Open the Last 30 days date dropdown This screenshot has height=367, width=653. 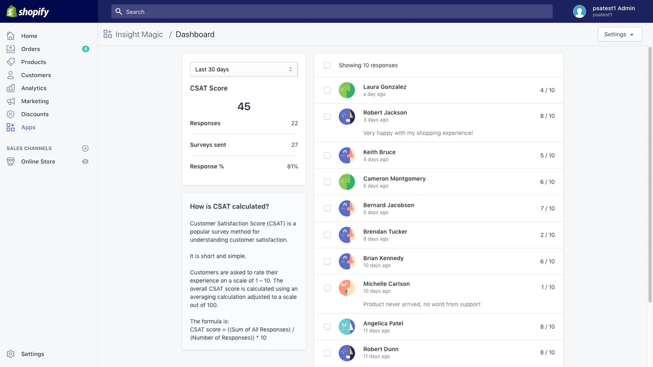(244, 69)
